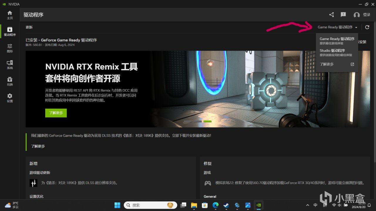The image size is (376, 211).
Task: Click the 猎杀：对决 1896 DLSS support text
Action: (x=80, y=183)
